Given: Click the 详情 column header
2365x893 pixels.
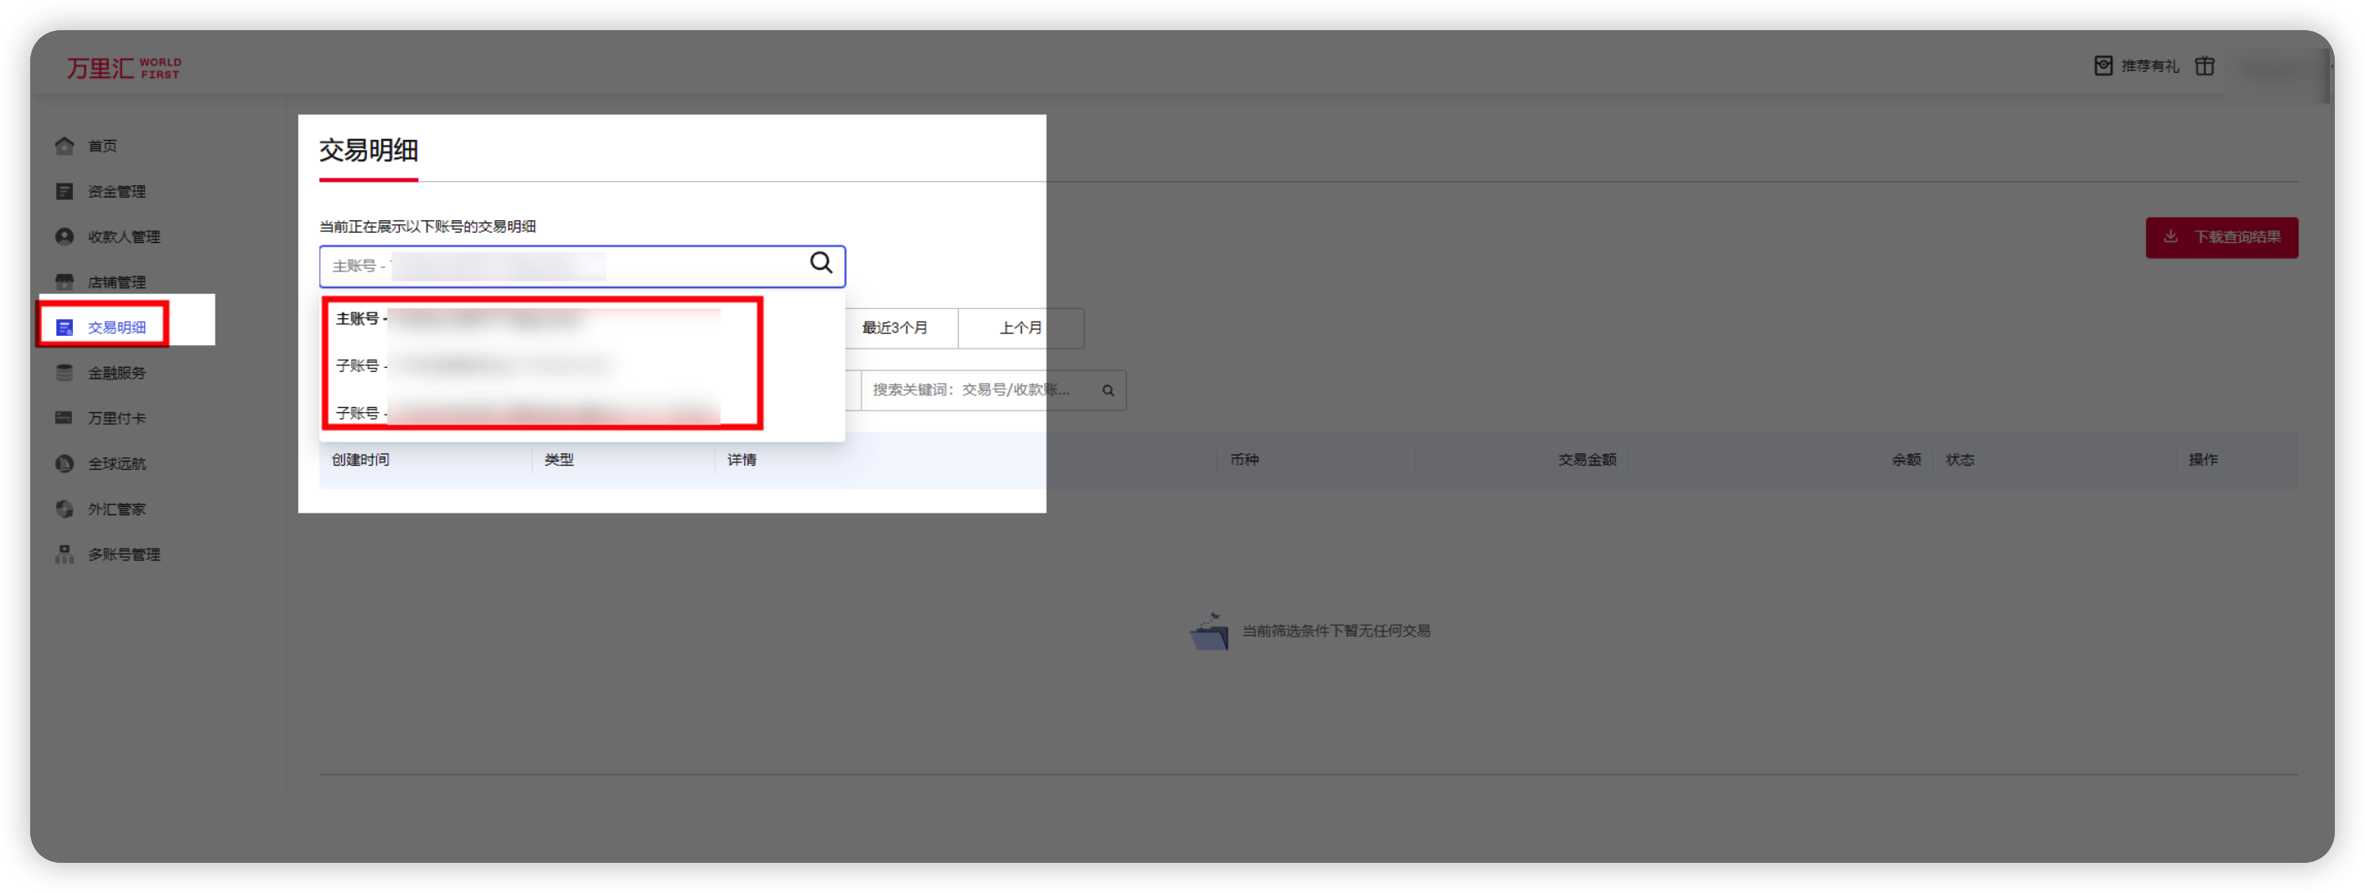Looking at the screenshot, I should 742,460.
